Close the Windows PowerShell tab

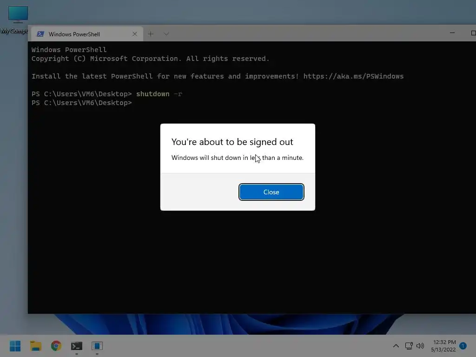click(135, 34)
